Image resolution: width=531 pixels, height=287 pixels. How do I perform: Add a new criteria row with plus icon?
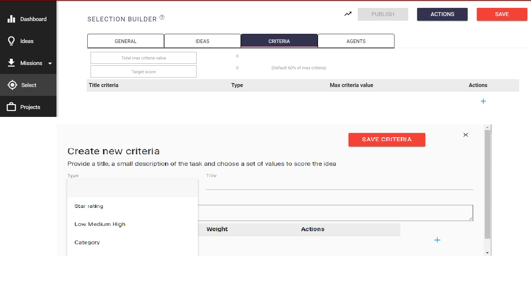click(x=483, y=101)
